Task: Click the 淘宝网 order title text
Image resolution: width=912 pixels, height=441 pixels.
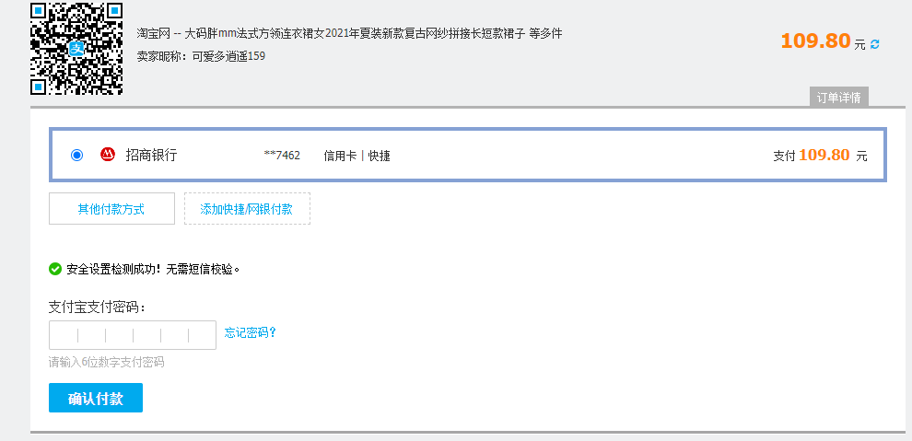Action: (x=349, y=34)
